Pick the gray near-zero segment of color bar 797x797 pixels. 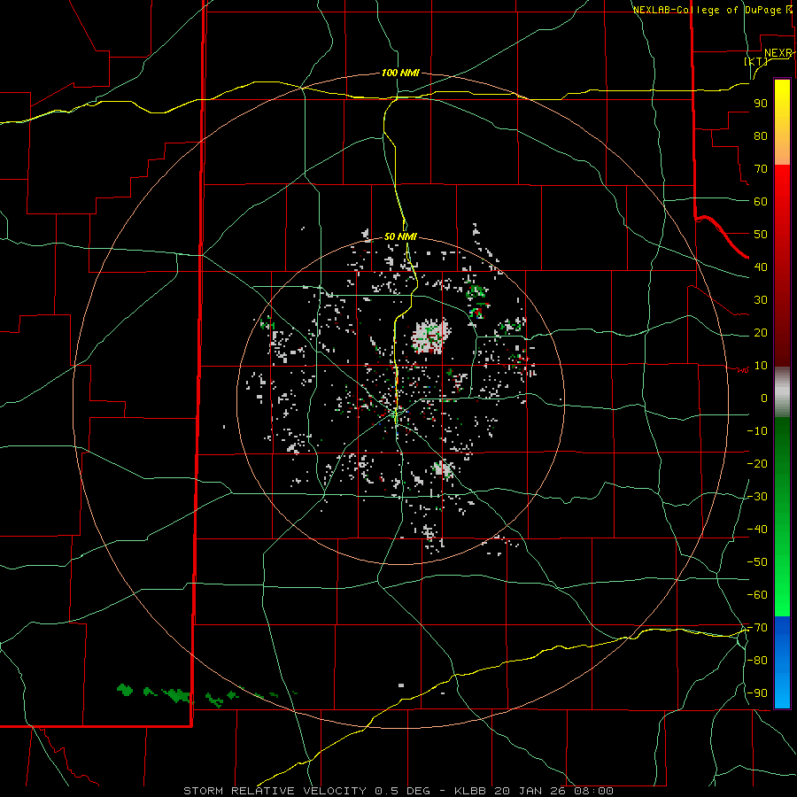(782, 392)
